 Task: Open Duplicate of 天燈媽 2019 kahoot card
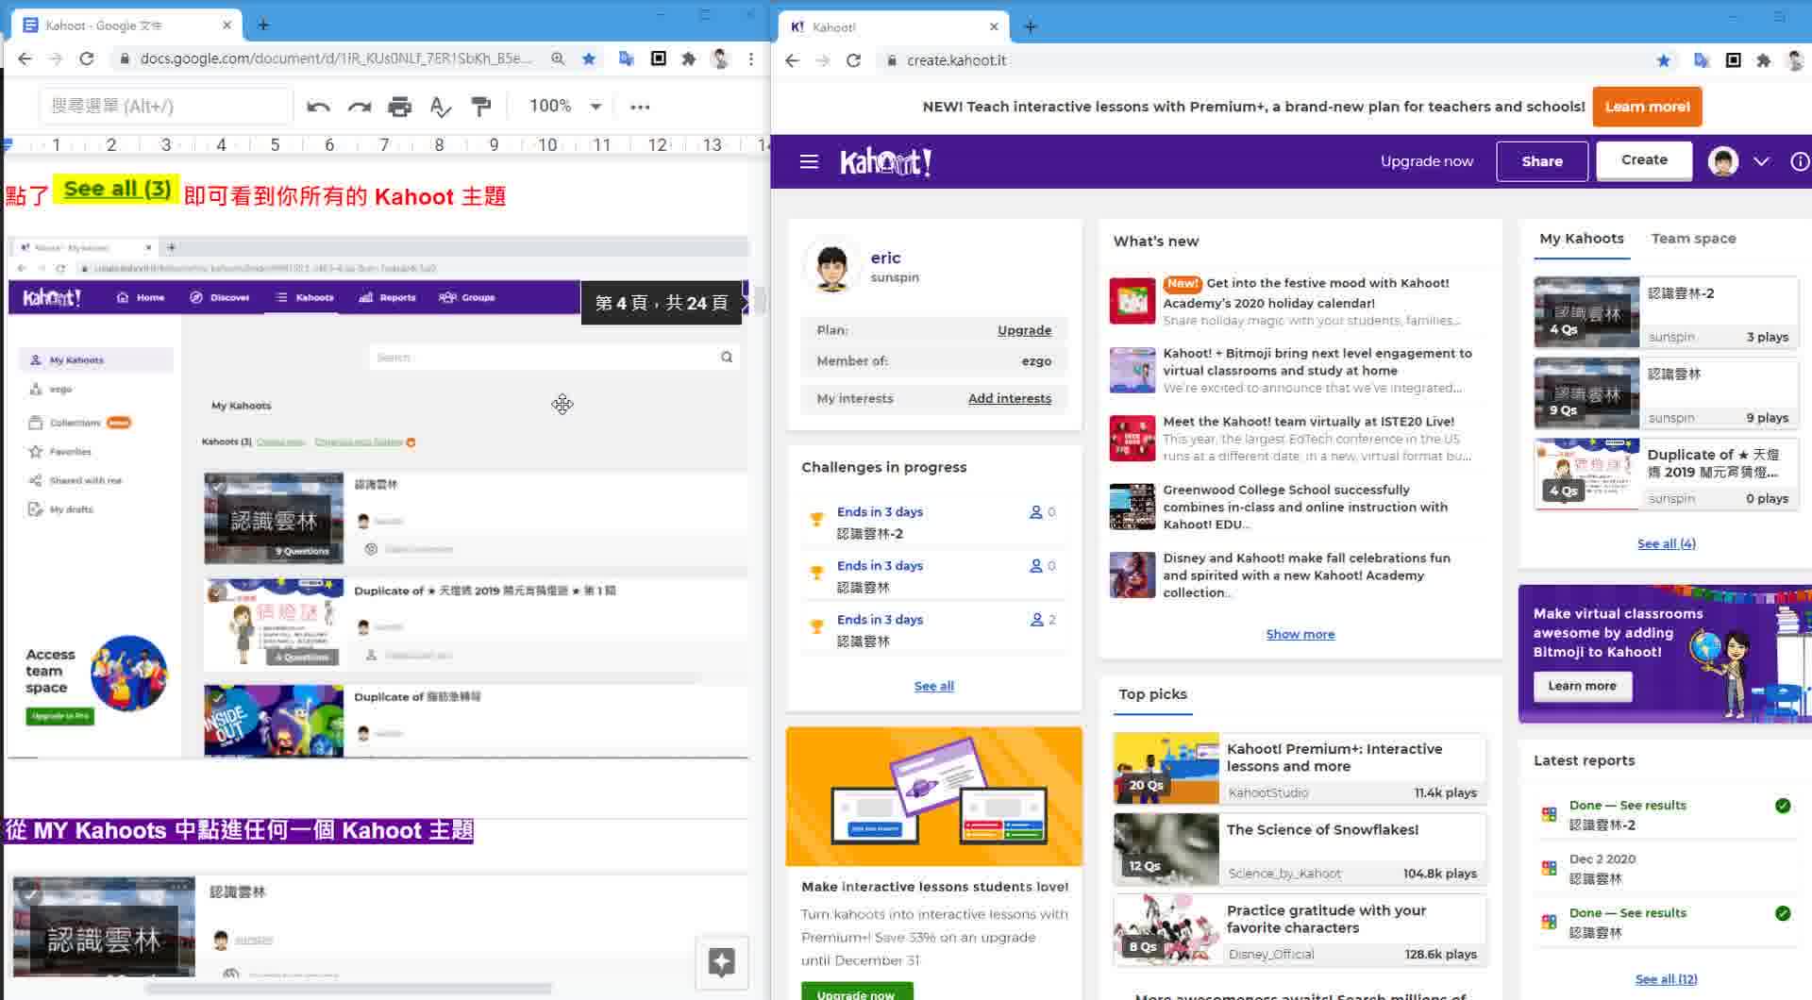(1666, 474)
